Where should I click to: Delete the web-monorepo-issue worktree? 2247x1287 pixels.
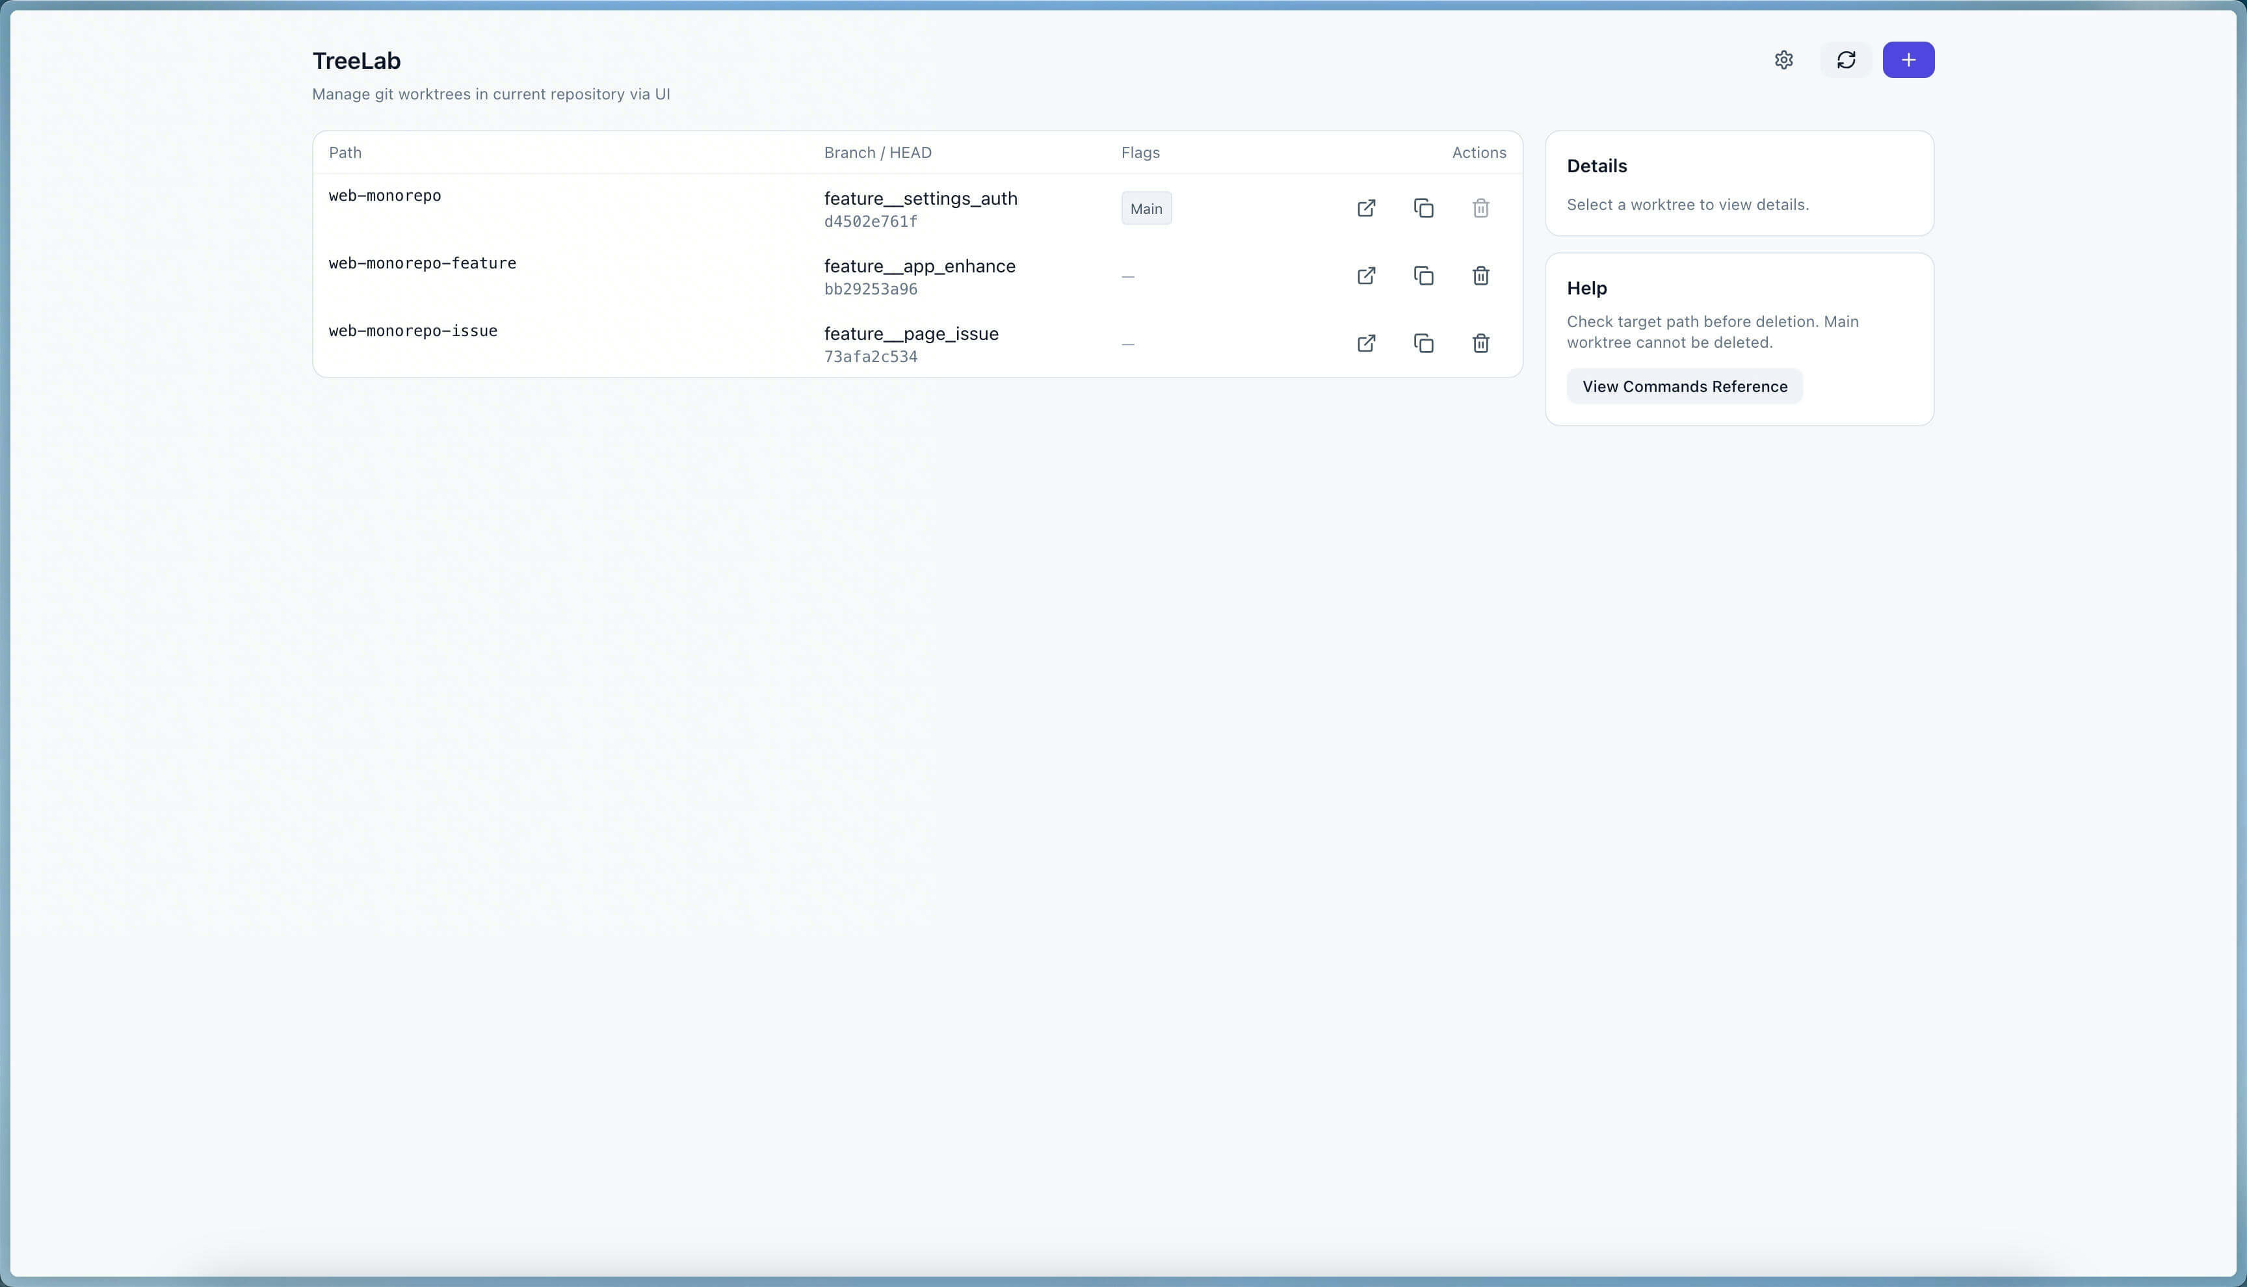[x=1480, y=343]
